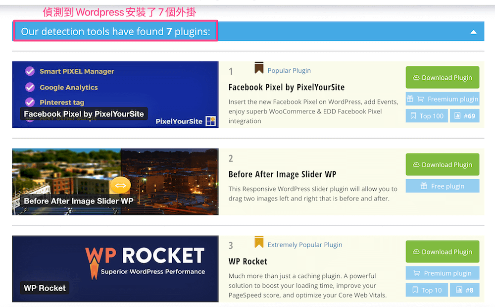This screenshot has height=307, width=495.
Task: Click the PixelYourSite logo icon in the banner
Action: click(210, 121)
